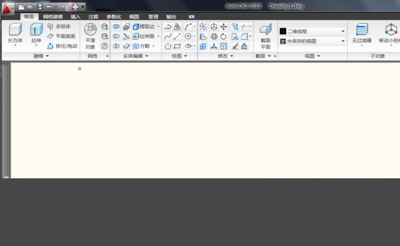Viewport: 400px width, 246px height.
Task: Expand the arrow under 拉伸
Action: coord(36,46)
